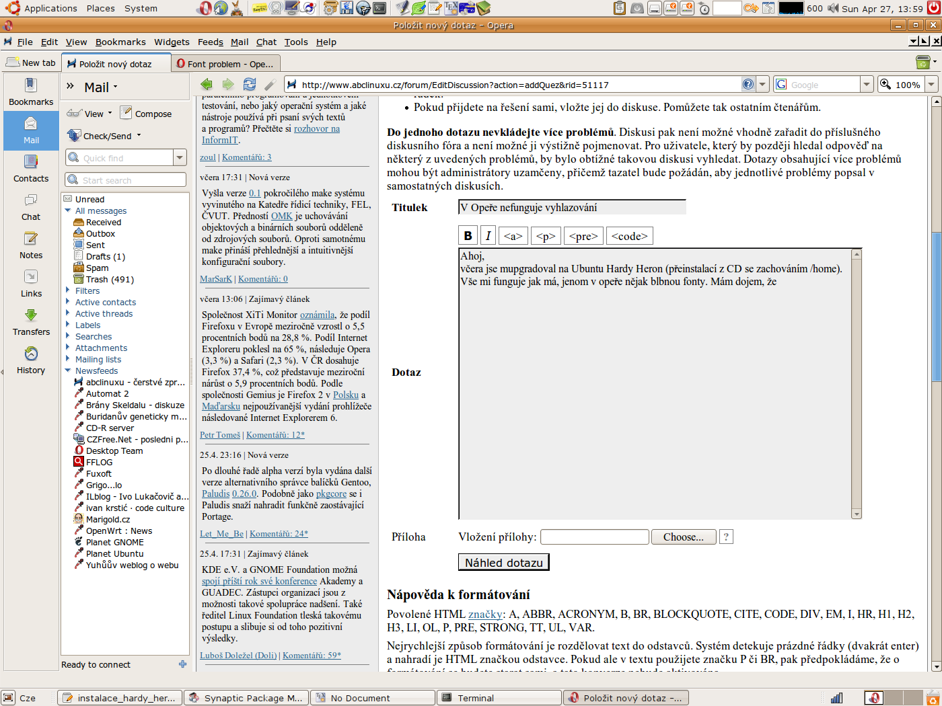
Task: Open the History panel
Action: pos(31,360)
